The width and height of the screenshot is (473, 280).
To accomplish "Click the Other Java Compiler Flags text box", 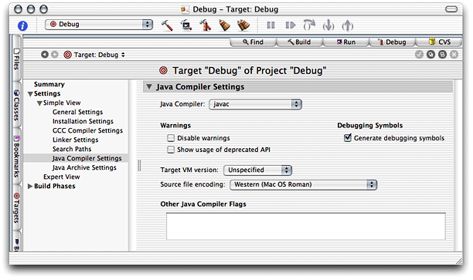I will (x=306, y=227).
